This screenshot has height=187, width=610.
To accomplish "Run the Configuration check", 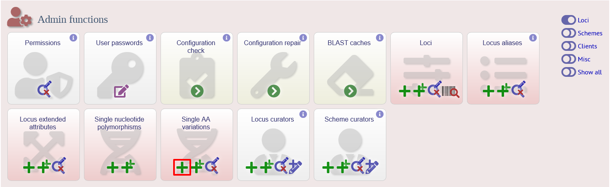I will click(197, 91).
